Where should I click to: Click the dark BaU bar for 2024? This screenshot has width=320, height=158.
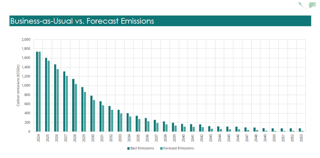coord(37,91)
